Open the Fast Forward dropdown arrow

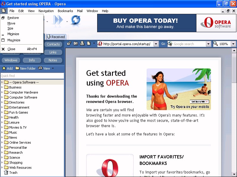[x=67, y=22]
